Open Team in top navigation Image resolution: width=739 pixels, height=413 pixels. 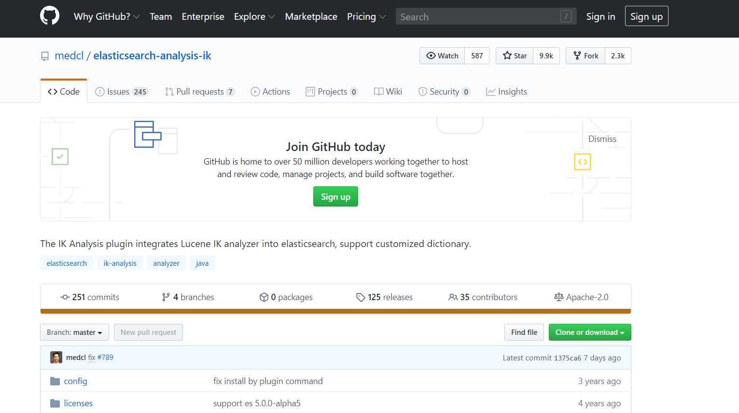[161, 16]
